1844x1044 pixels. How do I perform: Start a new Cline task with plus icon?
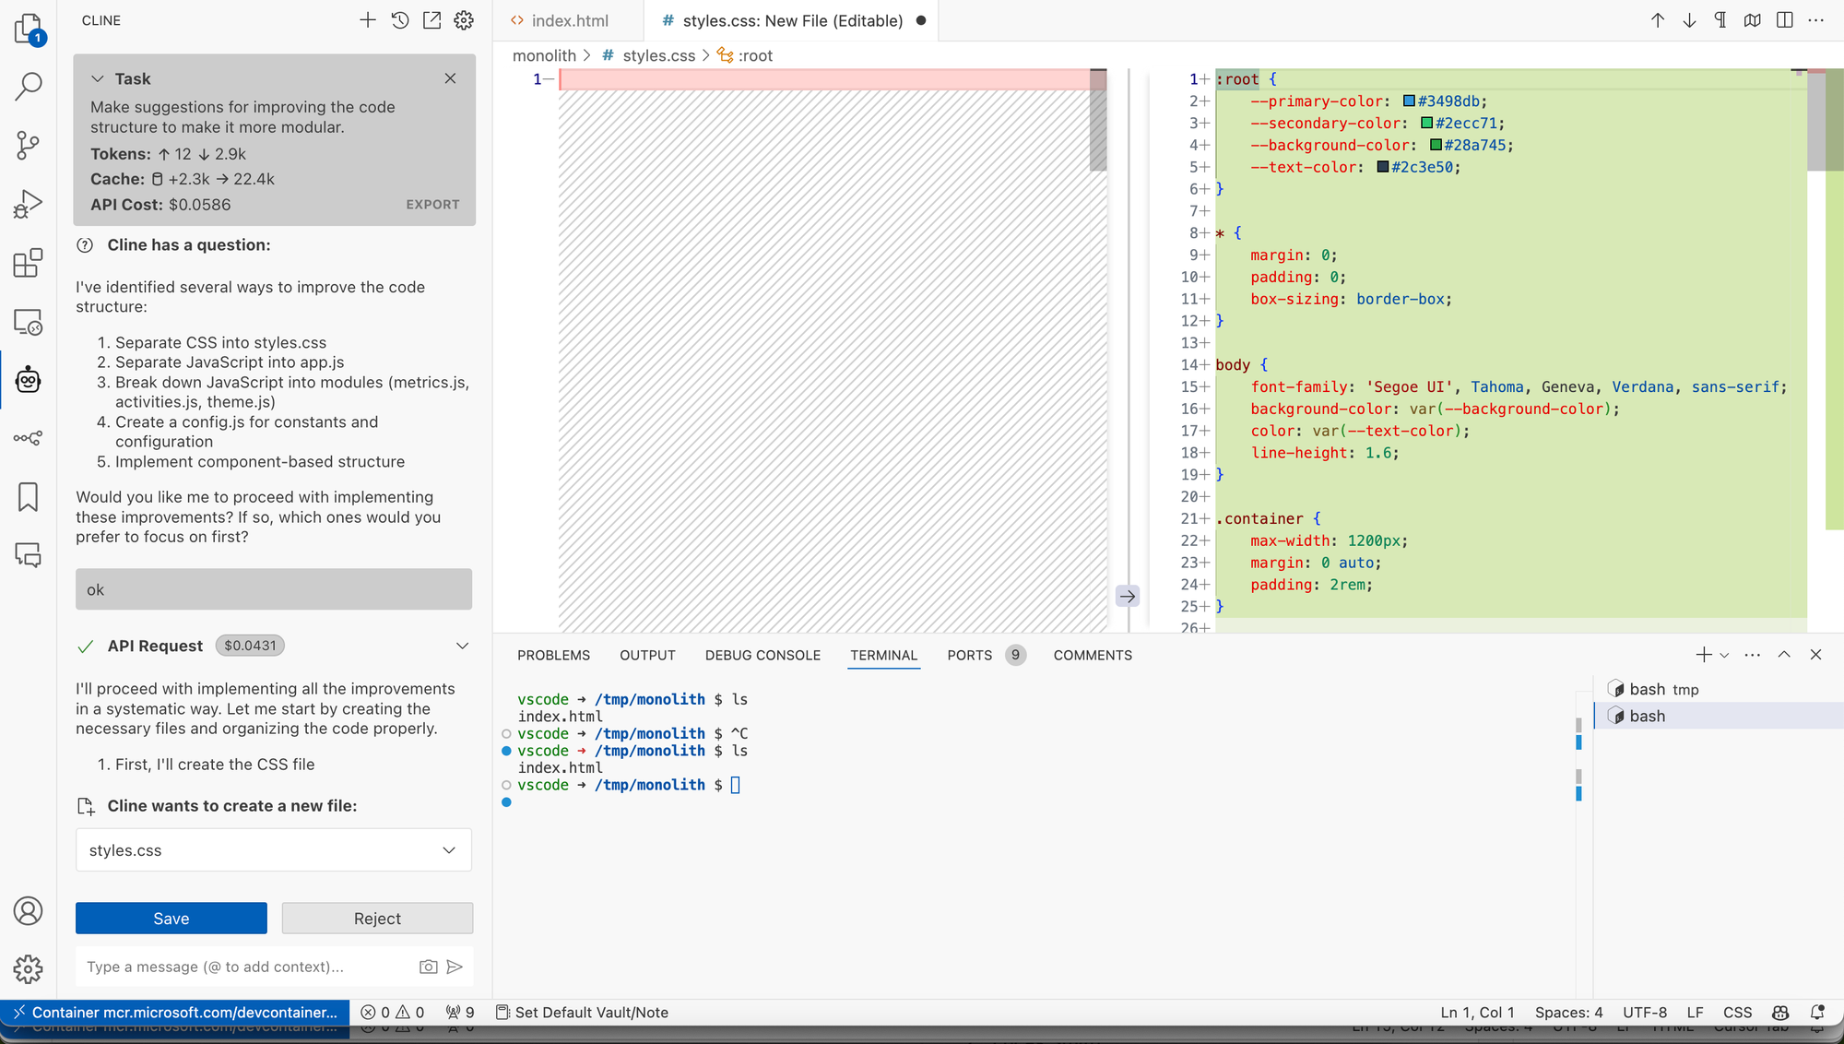click(367, 20)
